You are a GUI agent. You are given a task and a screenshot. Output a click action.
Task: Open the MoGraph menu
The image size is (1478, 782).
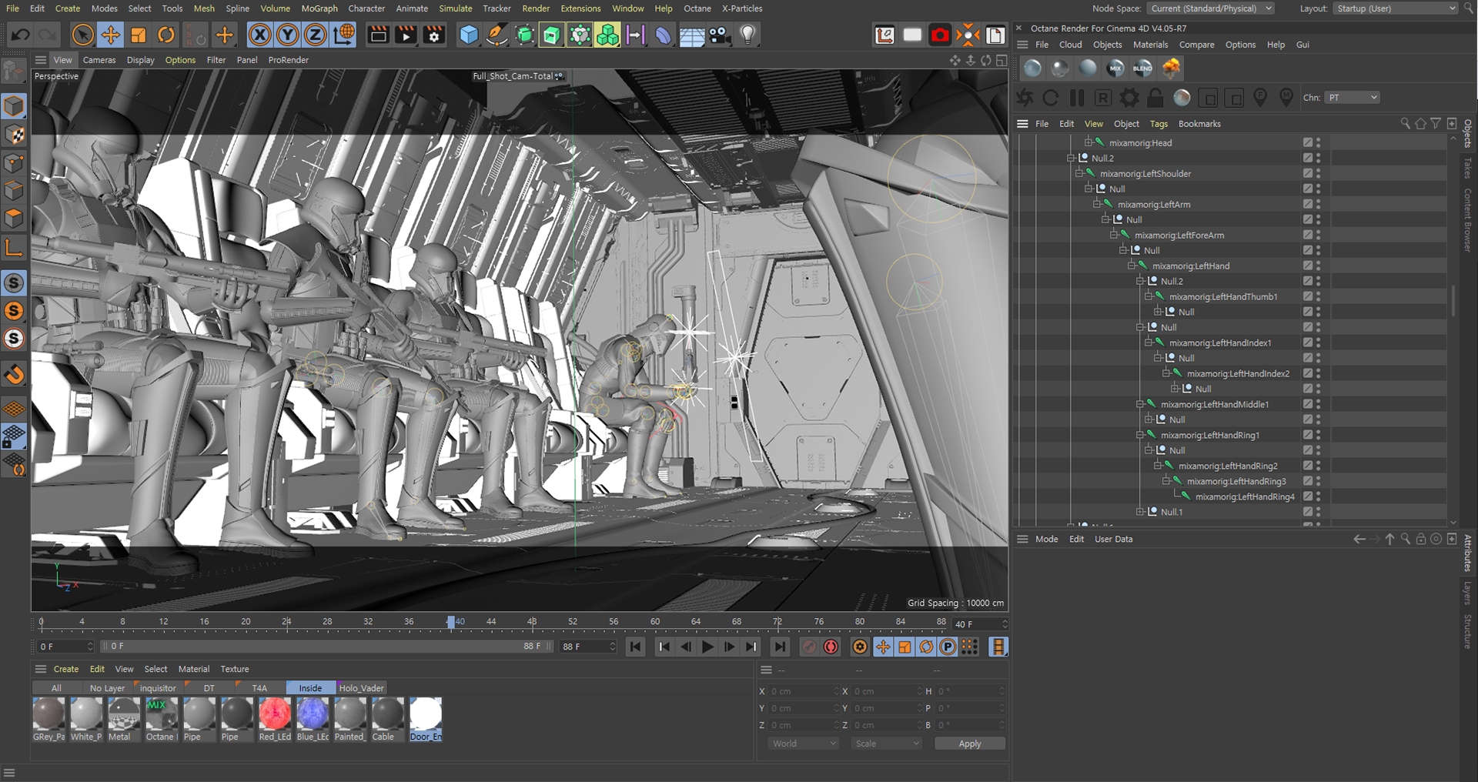point(319,8)
